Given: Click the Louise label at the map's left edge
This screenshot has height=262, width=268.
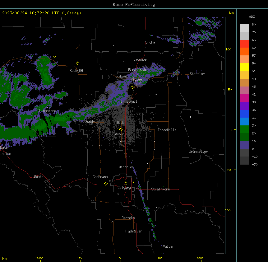Looking at the screenshot, I should click(x=6, y=154).
